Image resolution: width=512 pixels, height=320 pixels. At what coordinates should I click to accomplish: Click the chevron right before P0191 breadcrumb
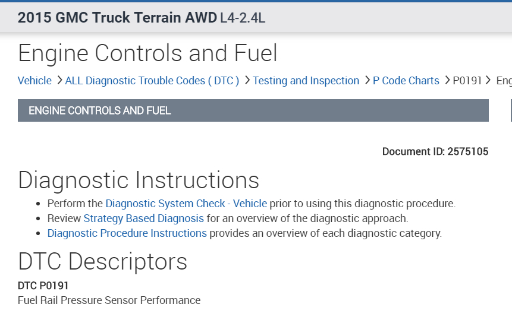click(x=447, y=80)
